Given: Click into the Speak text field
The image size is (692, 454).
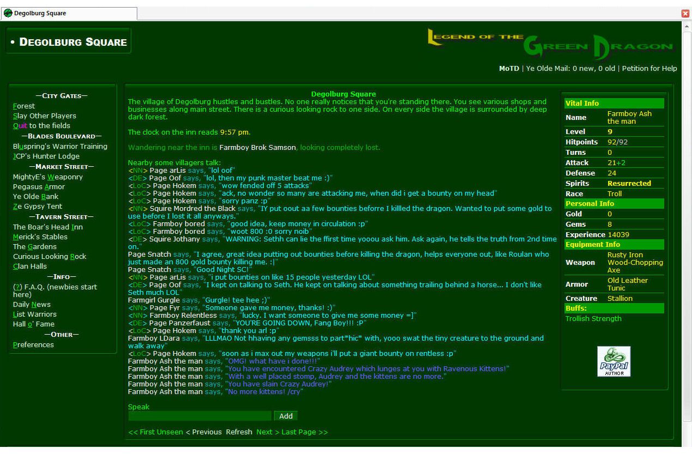Looking at the screenshot, I should pyautogui.click(x=199, y=416).
